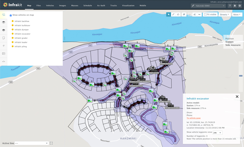Switch to the Vehicles tab

tap(50, 6)
